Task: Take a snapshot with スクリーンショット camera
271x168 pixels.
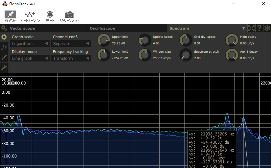Action: 70,16
